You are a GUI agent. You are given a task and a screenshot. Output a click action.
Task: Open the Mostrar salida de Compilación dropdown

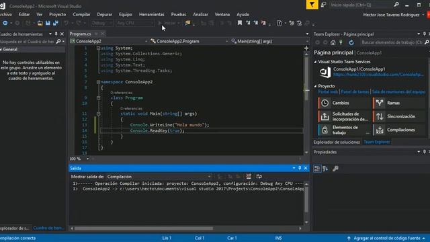pyautogui.click(x=159, y=177)
